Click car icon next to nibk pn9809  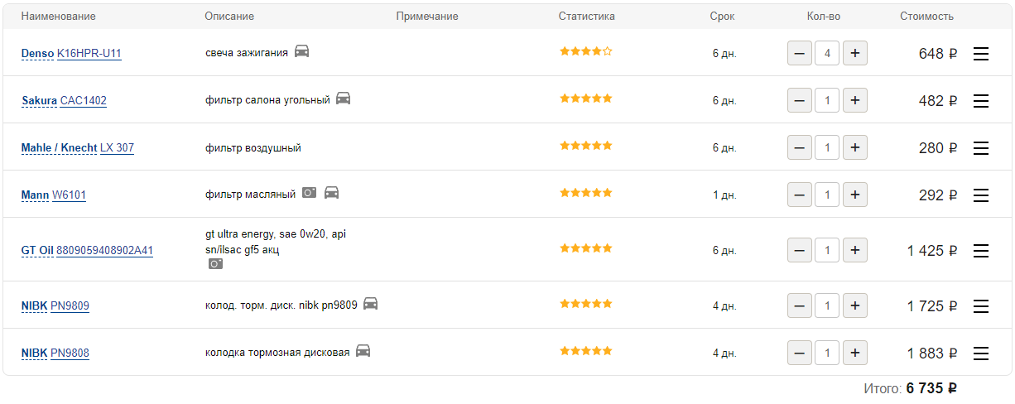(x=370, y=304)
